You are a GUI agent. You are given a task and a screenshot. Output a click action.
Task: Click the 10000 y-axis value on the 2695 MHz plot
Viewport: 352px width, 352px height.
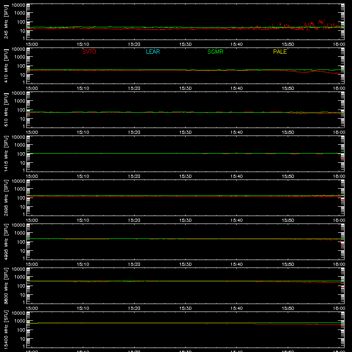18,181
